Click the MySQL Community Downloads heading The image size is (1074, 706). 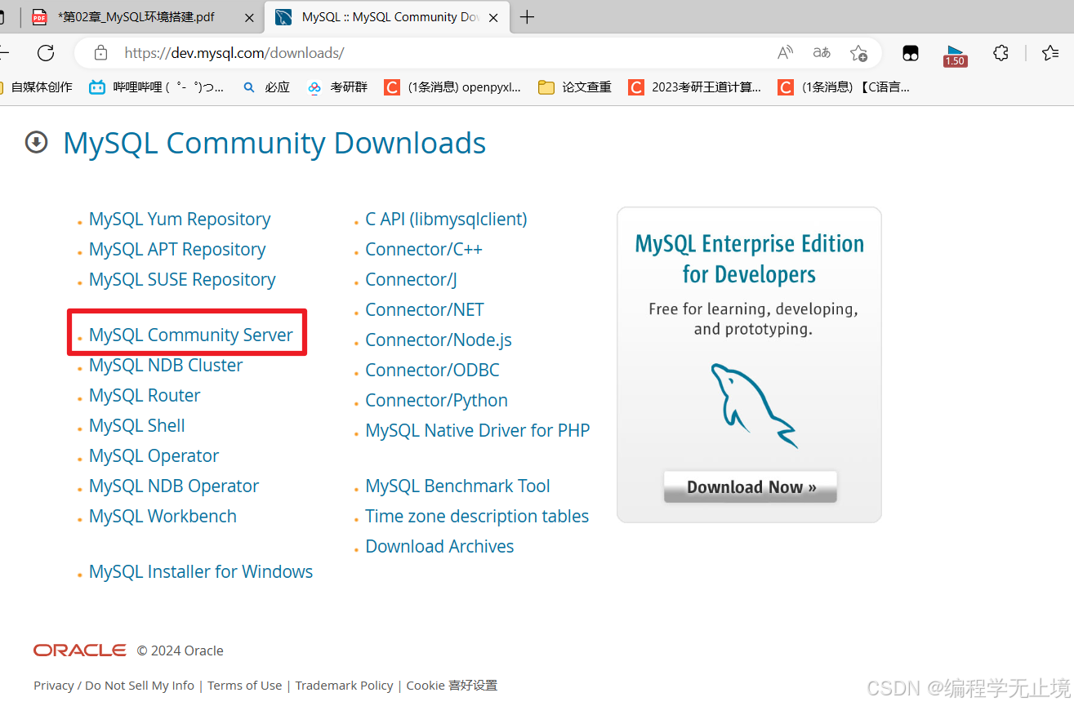[x=274, y=143]
